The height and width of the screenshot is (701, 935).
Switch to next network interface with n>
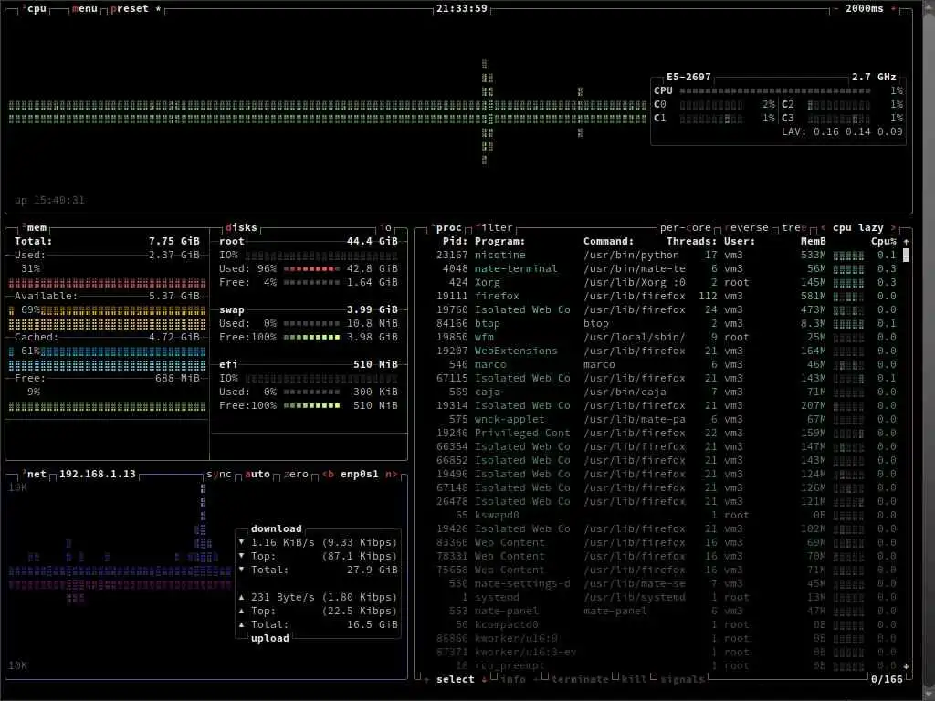click(391, 474)
